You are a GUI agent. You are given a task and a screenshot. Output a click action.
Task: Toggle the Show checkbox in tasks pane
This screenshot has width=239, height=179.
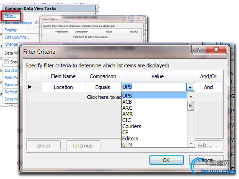(x=6, y=62)
